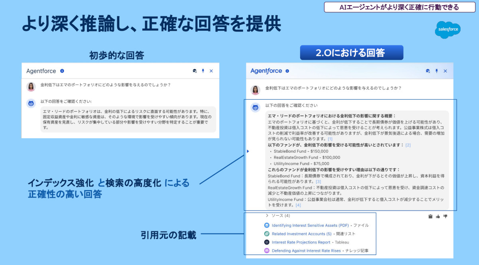This screenshot has height=265, width=479.
Task: Open Identifying Interest Sensitive Assets (PDF) source
Action: (310, 225)
